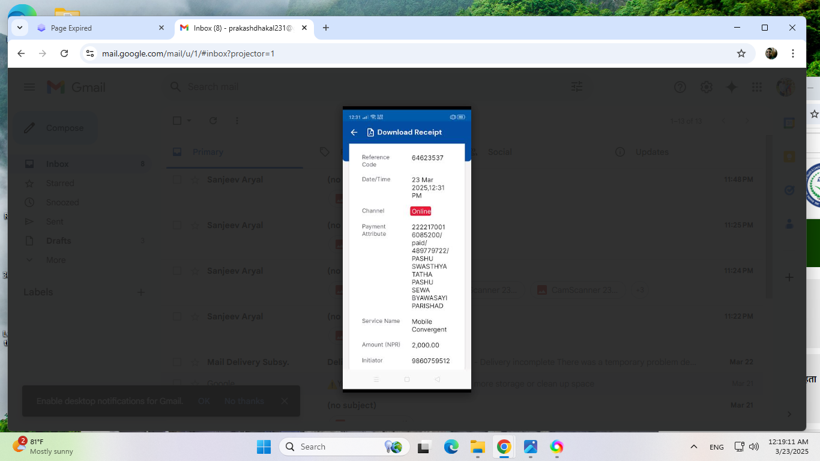Open Google Tasks in the side panel
Viewport: 820px width, 461px height.
pos(789,190)
